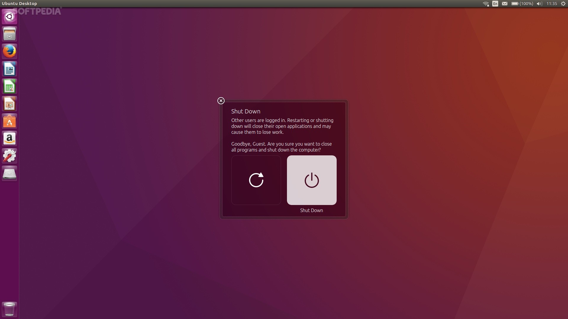Launch LibreOffice Impress presentation app

coord(9,104)
